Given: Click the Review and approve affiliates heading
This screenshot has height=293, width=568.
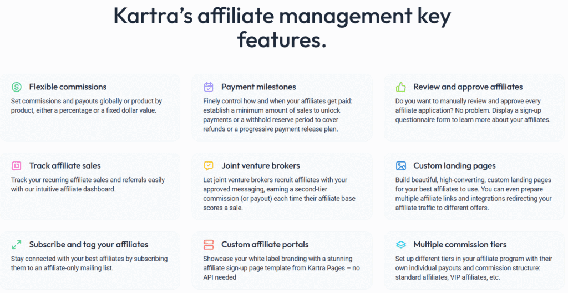Looking at the screenshot, I should tap(468, 87).
